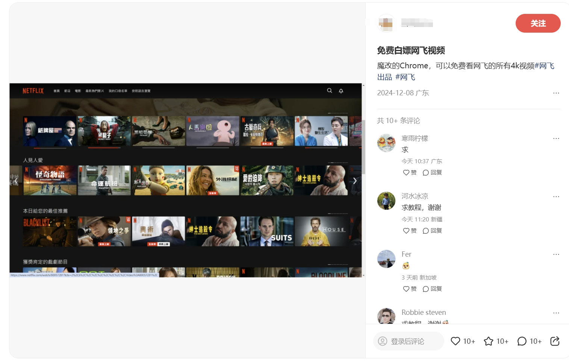Like Fer's comment
569x361 pixels.
[x=409, y=289]
